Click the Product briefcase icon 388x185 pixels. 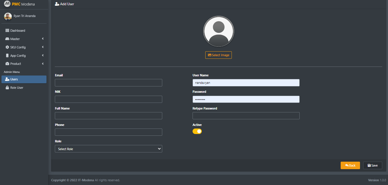[8, 64]
